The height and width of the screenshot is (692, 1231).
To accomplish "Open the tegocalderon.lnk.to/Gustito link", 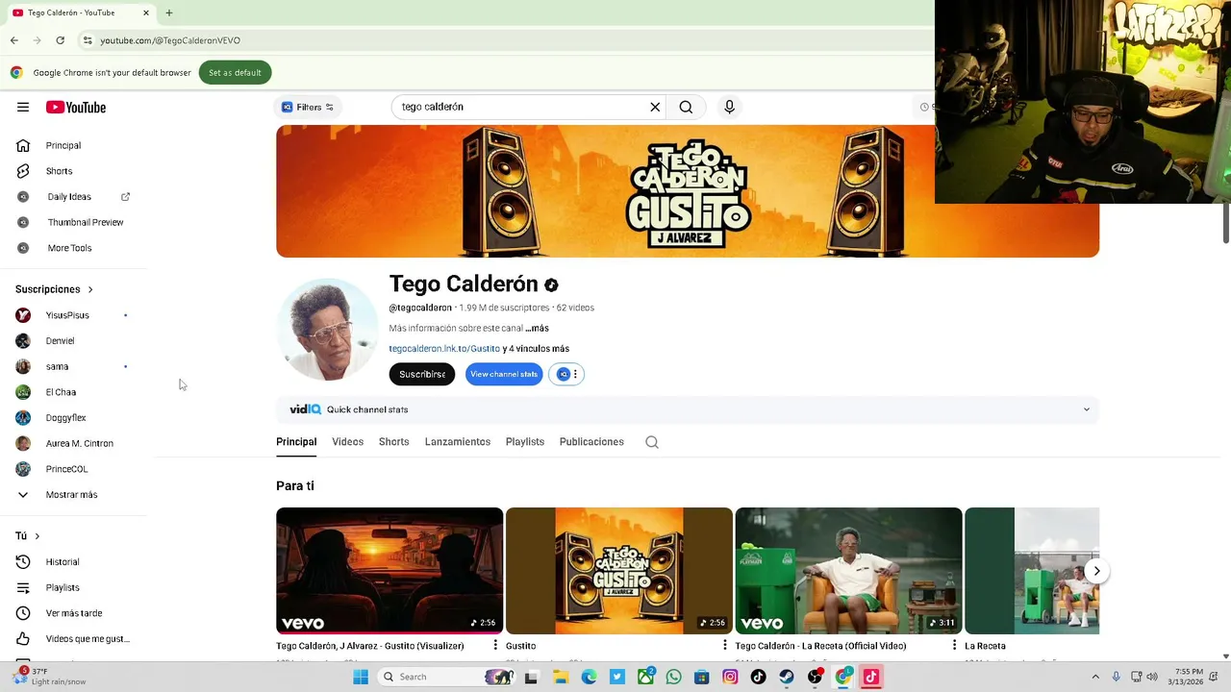I will click(444, 349).
